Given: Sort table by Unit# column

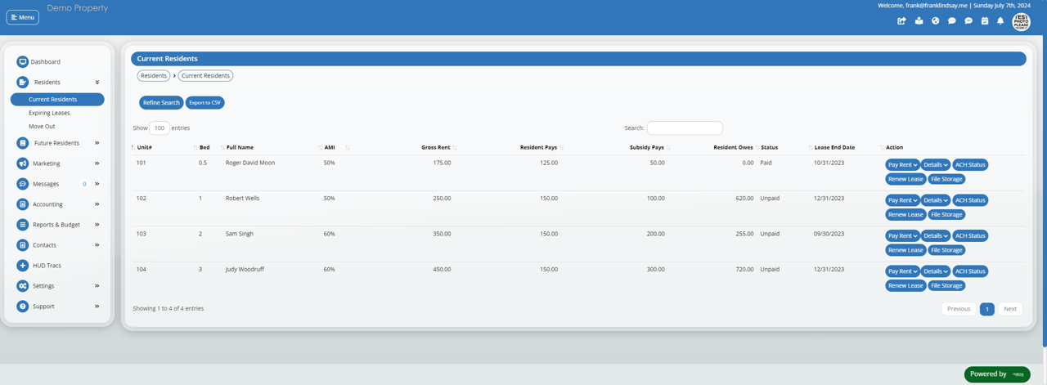Looking at the screenshot, I should (144, 148).
